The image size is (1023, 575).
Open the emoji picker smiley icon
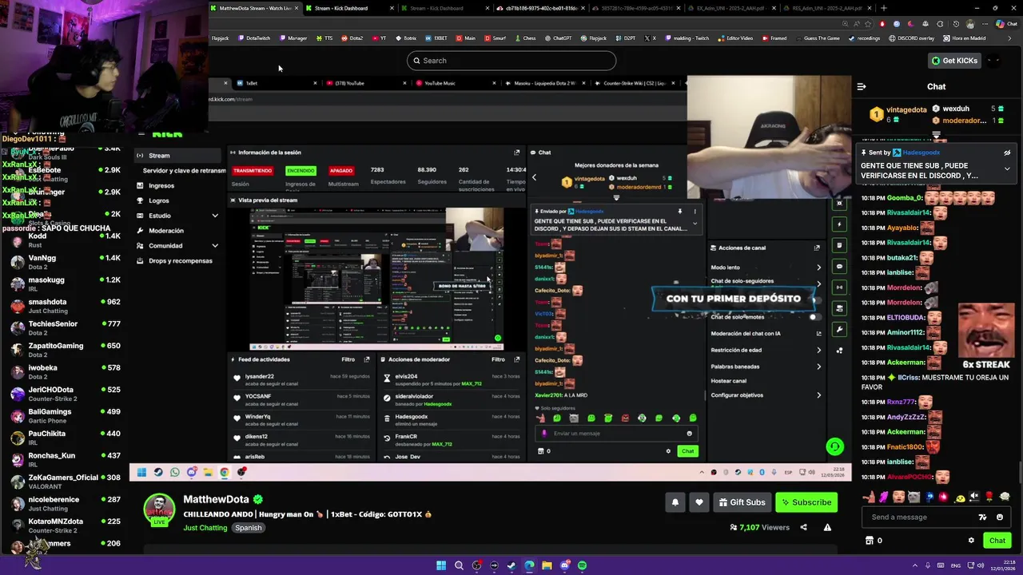[x=1000, y=517]
